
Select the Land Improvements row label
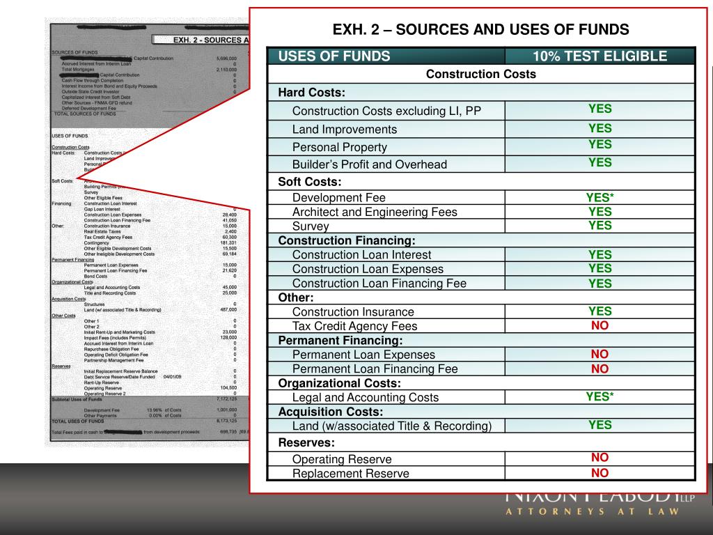(344, 130)
